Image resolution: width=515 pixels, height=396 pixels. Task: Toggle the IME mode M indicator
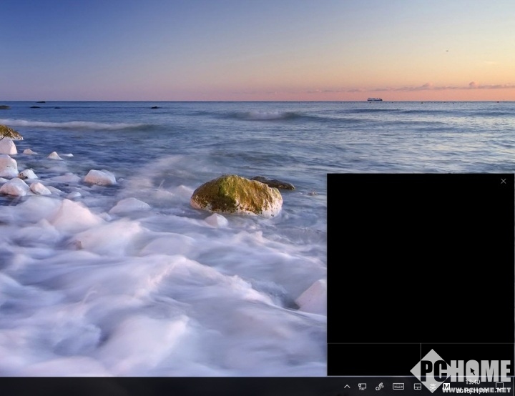[x=446, y=387]
